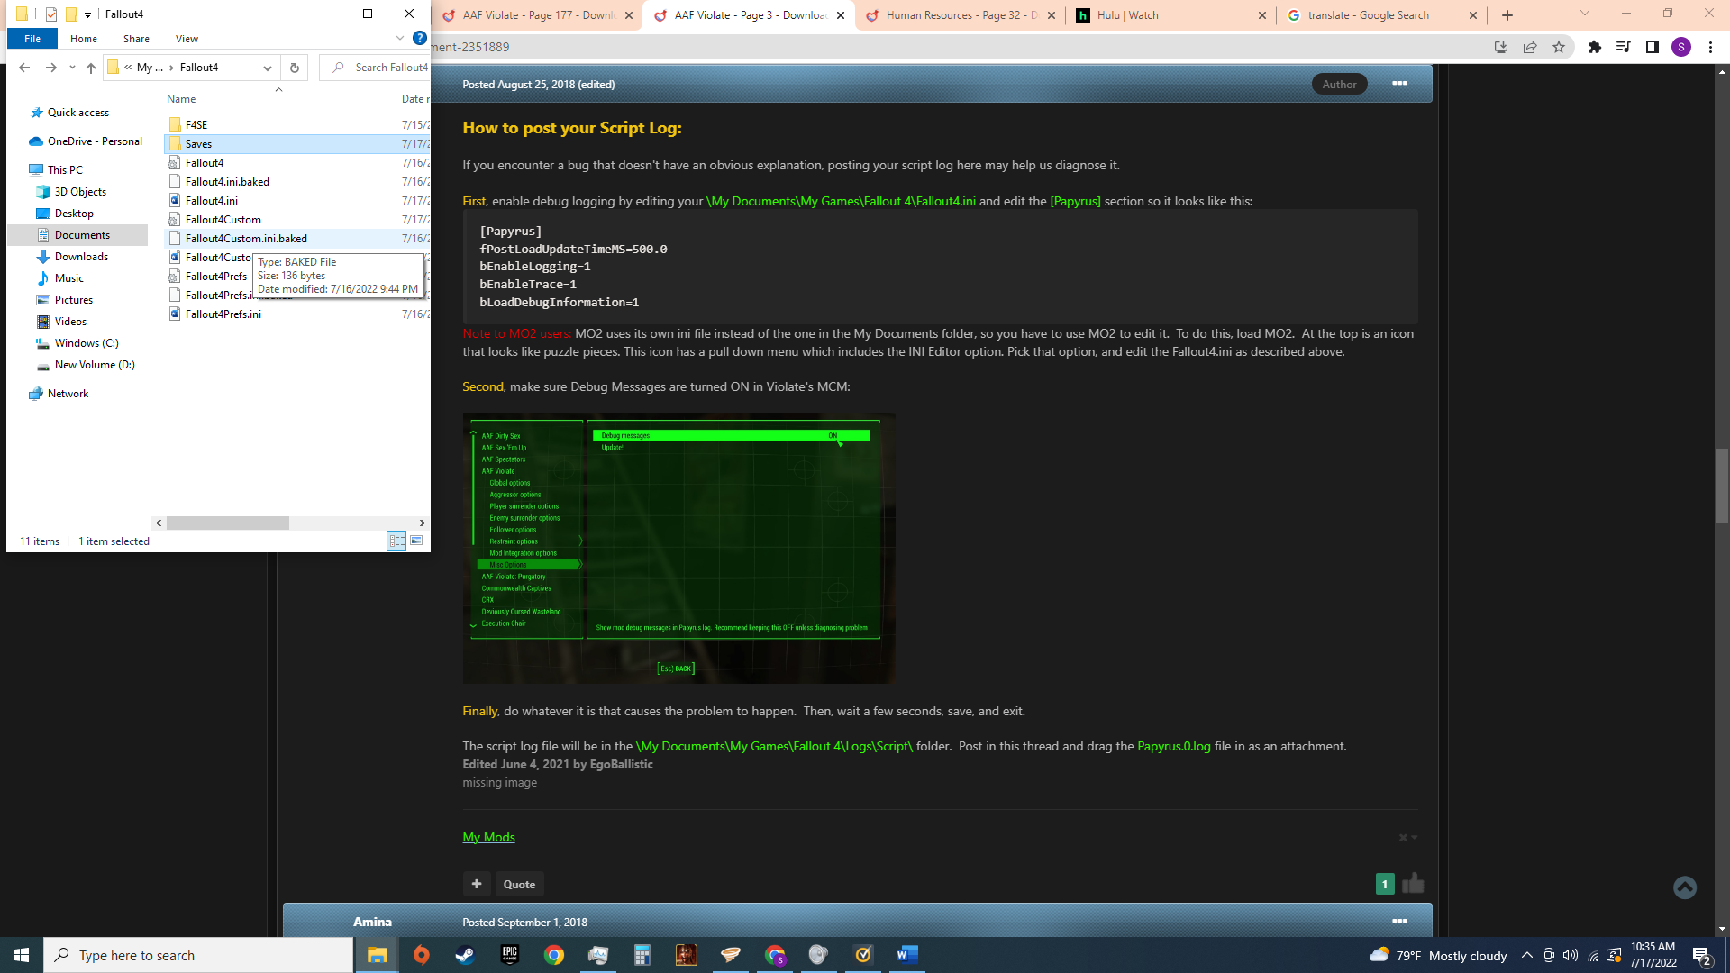
Task: Open Customize Quick Access Toolbar dropdown
Action: point(87,14)
